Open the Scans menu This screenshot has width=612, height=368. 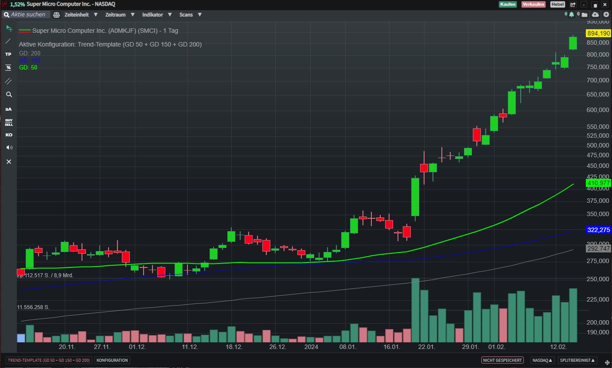[x=190, y=15]
